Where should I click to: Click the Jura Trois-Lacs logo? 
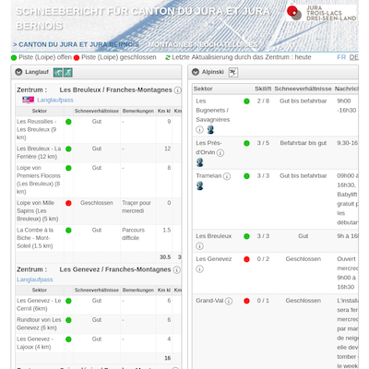tap(321, 13)
